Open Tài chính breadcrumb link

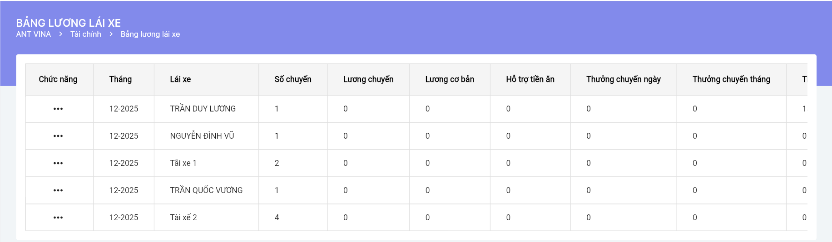coord(86,34)
